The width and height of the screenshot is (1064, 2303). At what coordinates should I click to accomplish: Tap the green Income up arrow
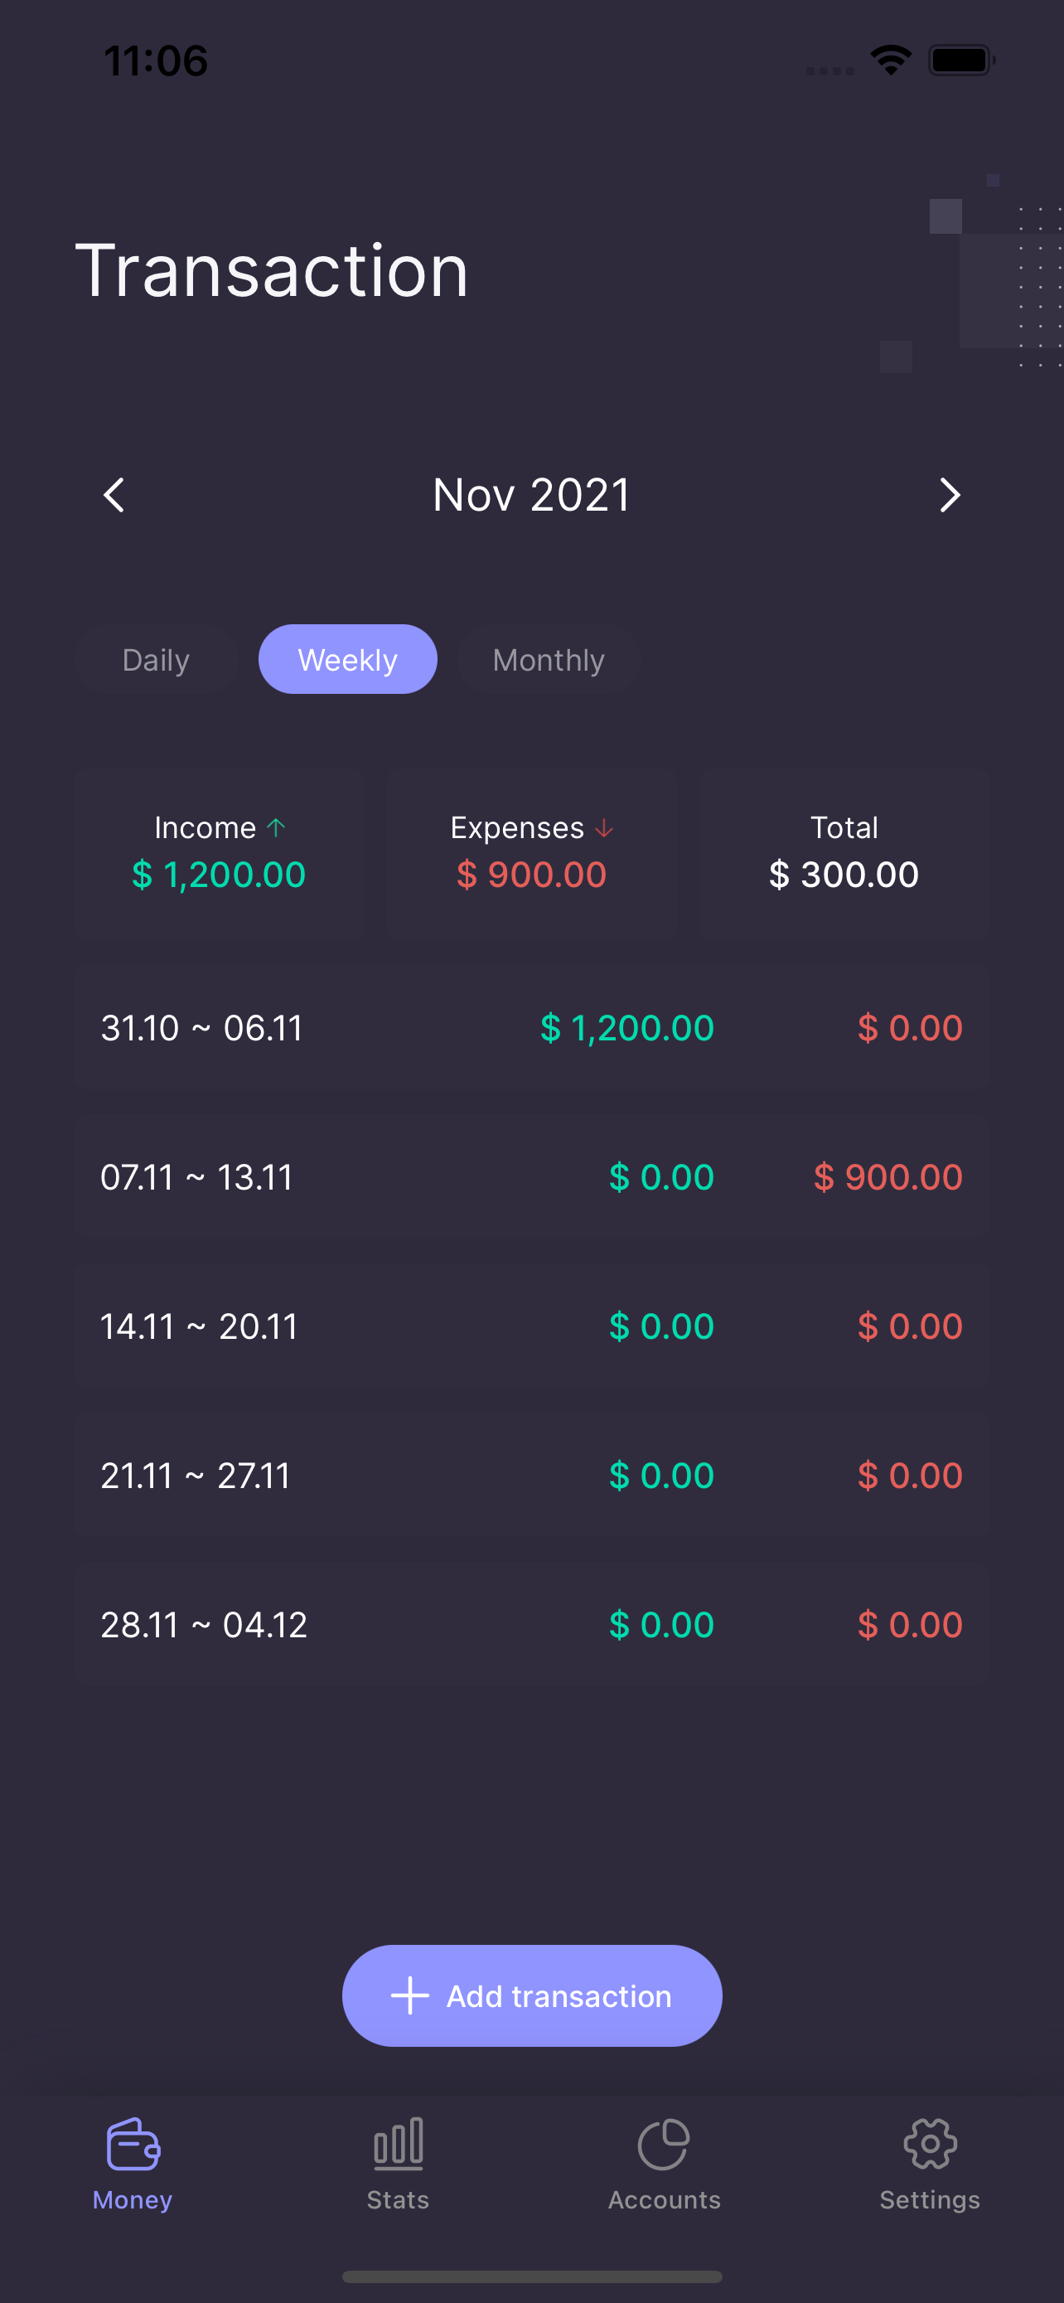click(x=276, y=828)
